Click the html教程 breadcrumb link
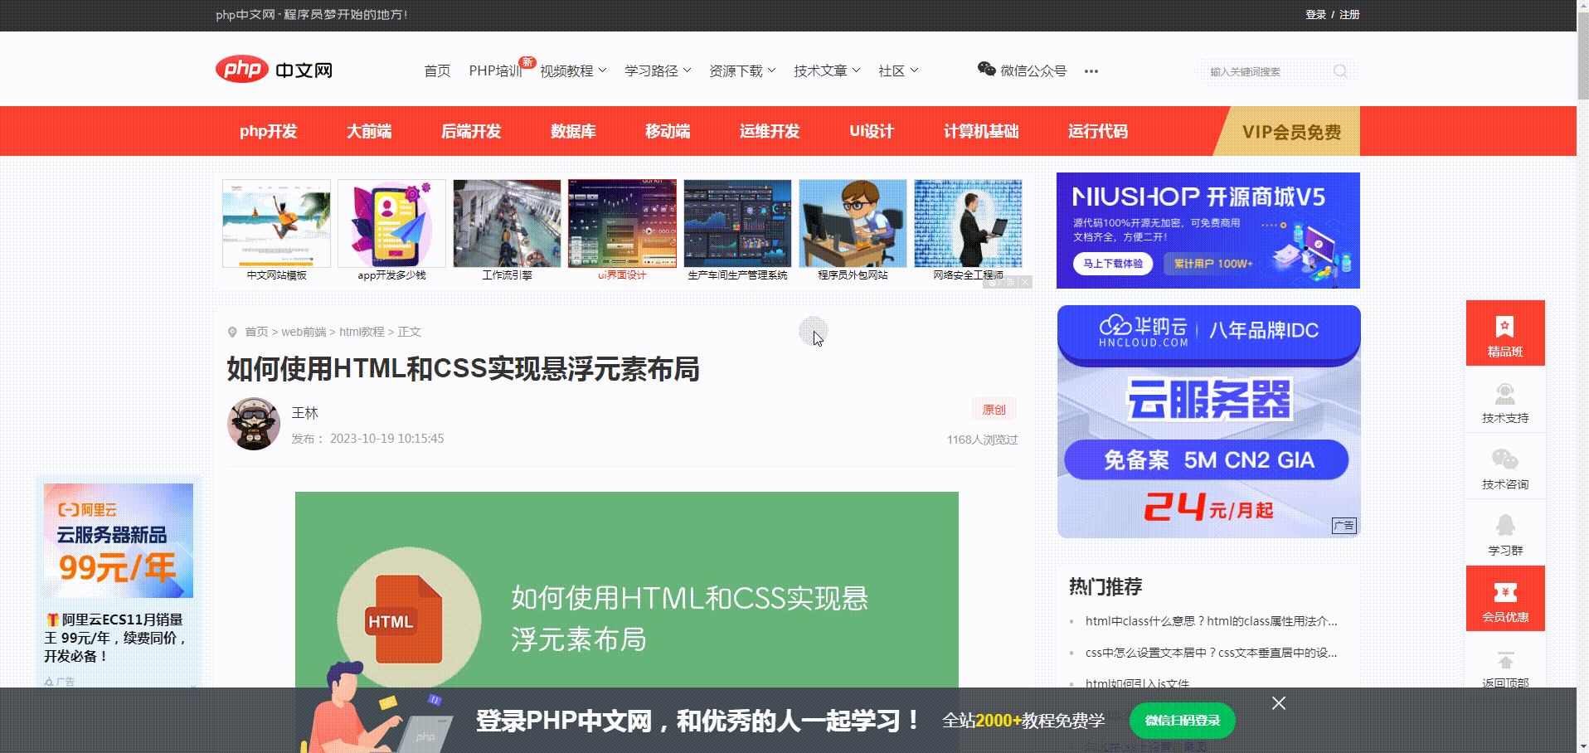1589x753 pixels. 362,332
